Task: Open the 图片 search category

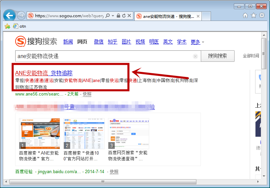Action: pyautogui.click(x=126, y=42)
